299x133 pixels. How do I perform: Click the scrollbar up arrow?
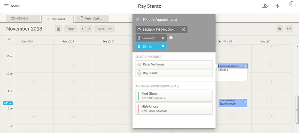click(x=297, y=46)
